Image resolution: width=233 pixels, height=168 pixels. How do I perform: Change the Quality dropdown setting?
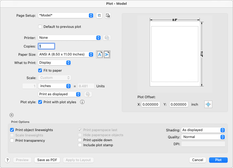pyautogui.click(x=203, y=137)
